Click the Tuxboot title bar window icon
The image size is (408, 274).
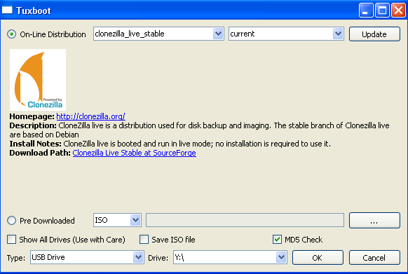[7, 10]
